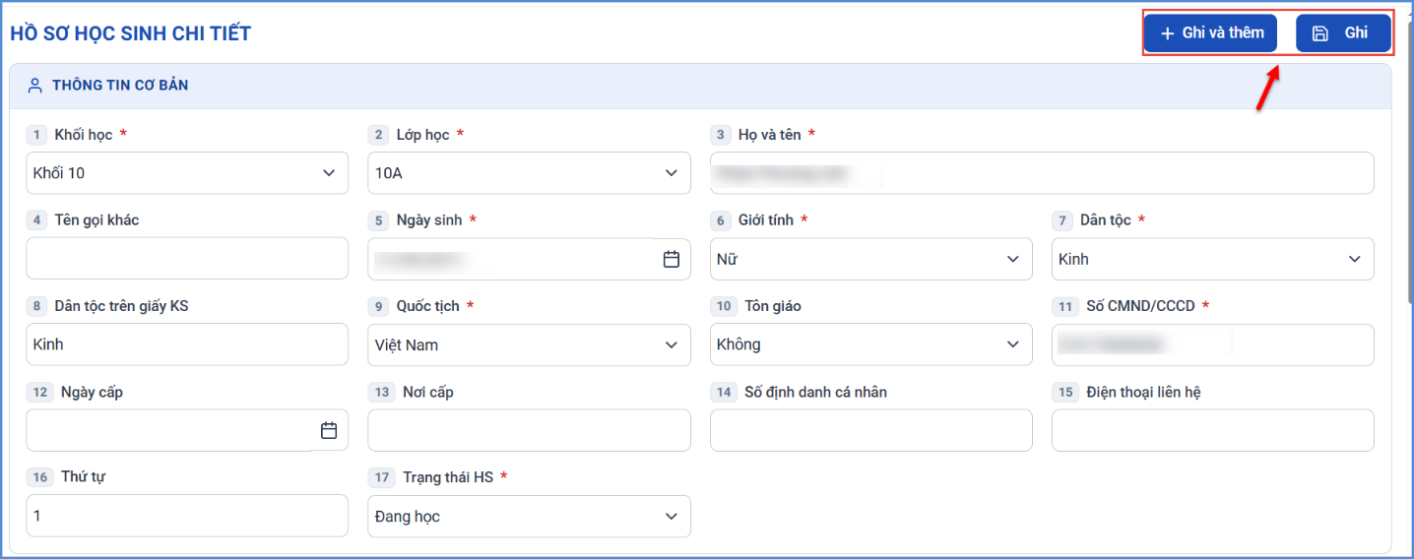
Task: Open the Khối học dropdown
Action: tap(187, 173)
